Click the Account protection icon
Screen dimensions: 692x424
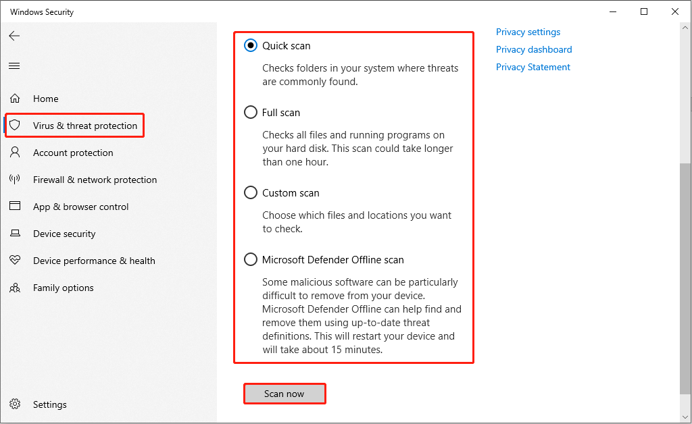(x=15, y=153)
